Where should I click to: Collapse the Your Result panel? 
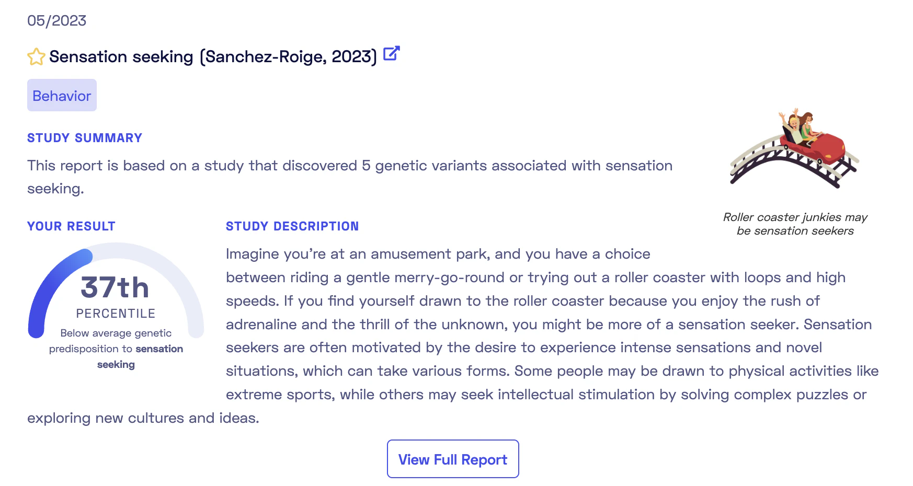pos(71,226)
